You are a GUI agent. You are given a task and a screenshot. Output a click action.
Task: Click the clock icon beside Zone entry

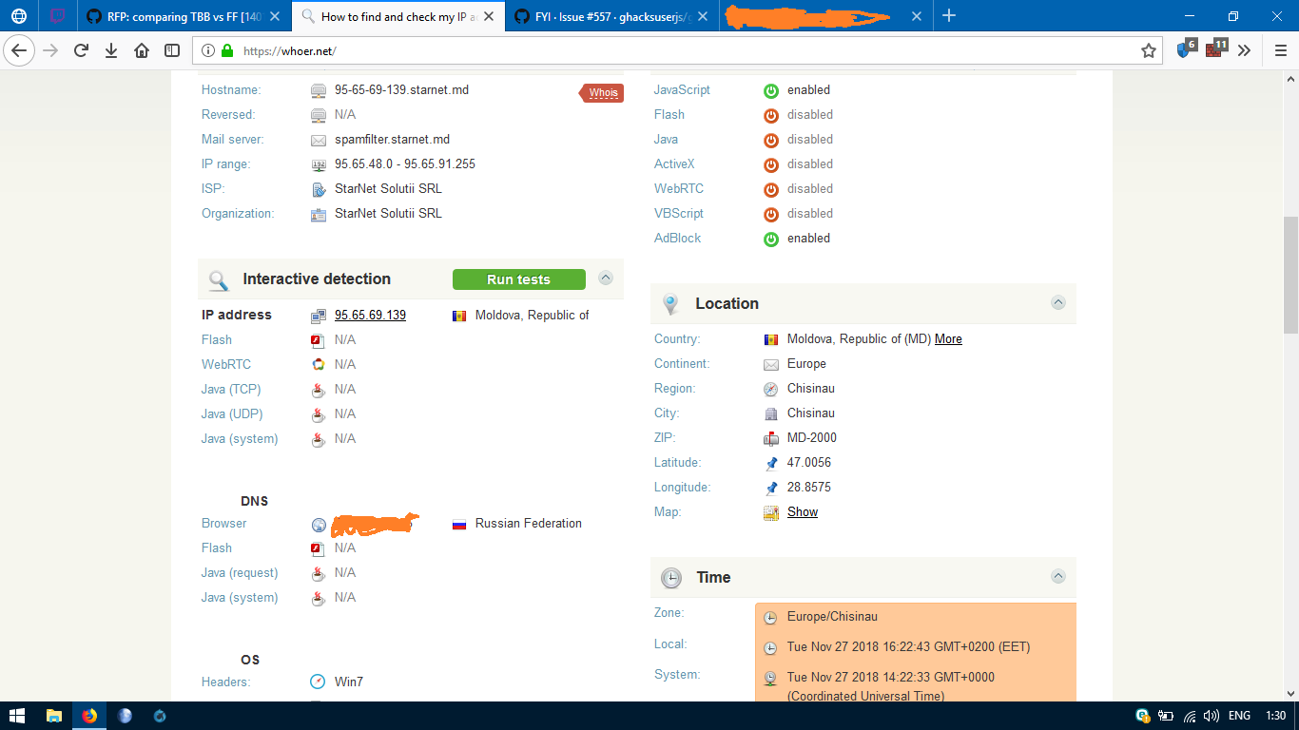click(770, 617)
